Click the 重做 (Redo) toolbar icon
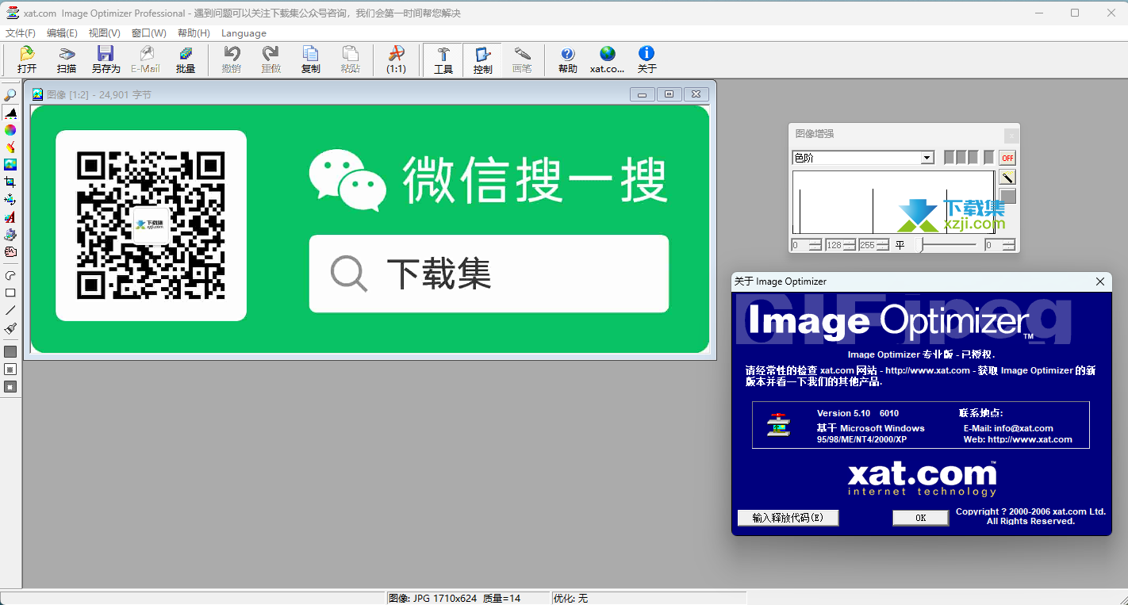This screenshot has height=605, width=1128. [271, 59]
